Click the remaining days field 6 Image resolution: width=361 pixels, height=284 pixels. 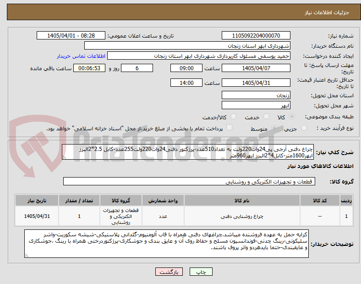pyautogui.click(x=137, y=68)
